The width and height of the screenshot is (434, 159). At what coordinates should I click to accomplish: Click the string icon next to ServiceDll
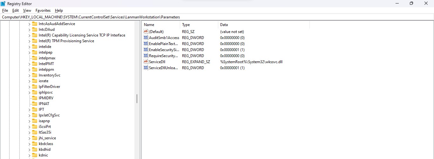(146, 62)
